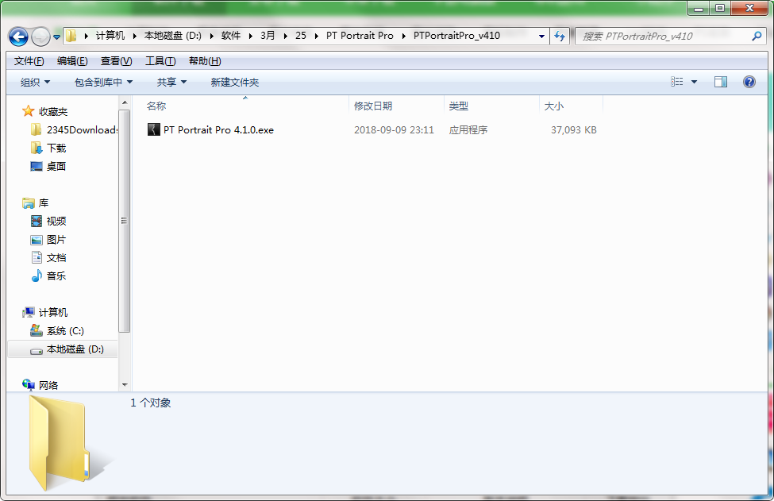
Task: Click the refresh button beside the address bar
Action: [560, 36]
